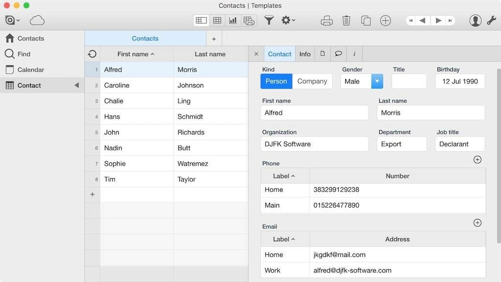This screenshot has width=501, height=282.
Task: Click the table refresh icon
Action: click(x=92, y=54)
